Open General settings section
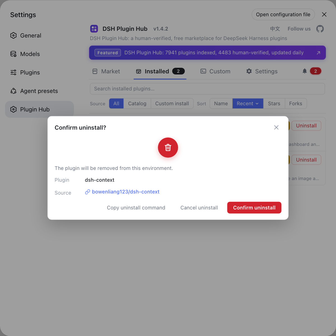This screenshot has width=336, height=336. [39, 36]
